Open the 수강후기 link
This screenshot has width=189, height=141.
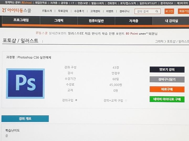point(79,11)
